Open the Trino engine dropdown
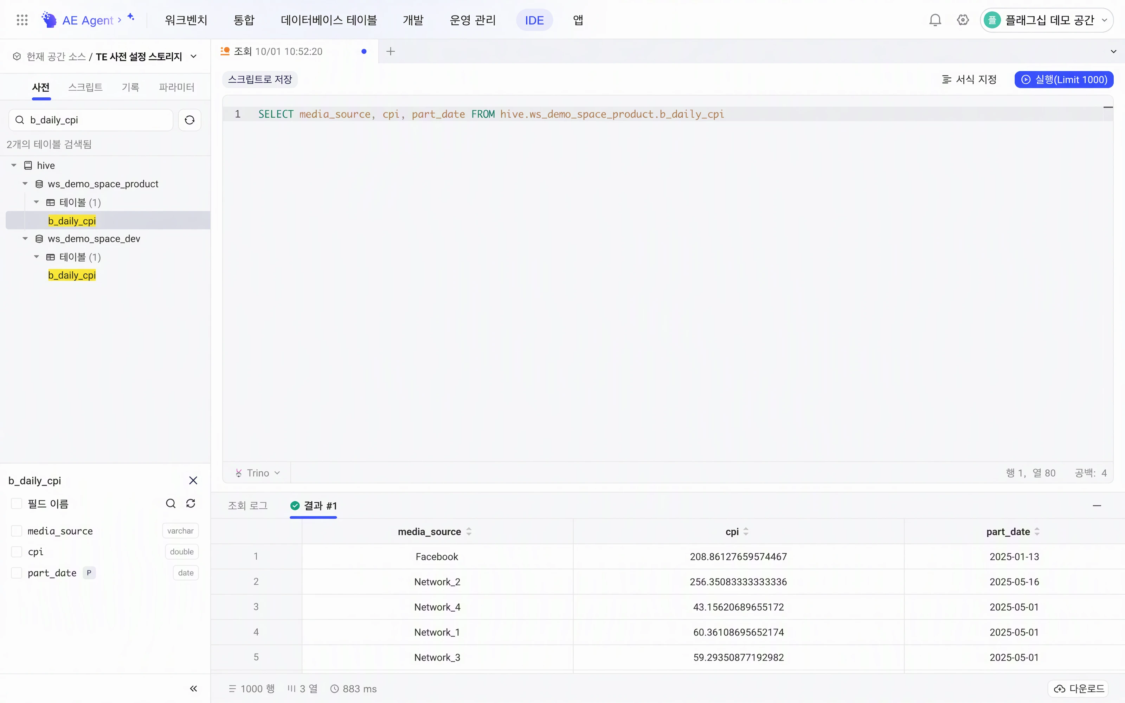Screen dimensions: 1125x703 click(258, 473)
